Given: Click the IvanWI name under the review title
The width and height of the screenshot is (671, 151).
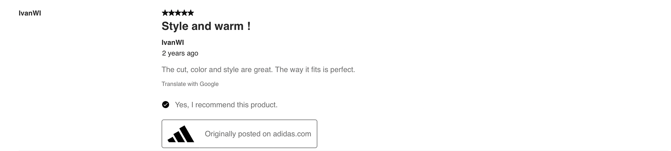Looking at the screenshot, I should coord(173,43).
